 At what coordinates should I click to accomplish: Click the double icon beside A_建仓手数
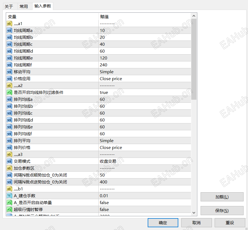pos(9,196)
